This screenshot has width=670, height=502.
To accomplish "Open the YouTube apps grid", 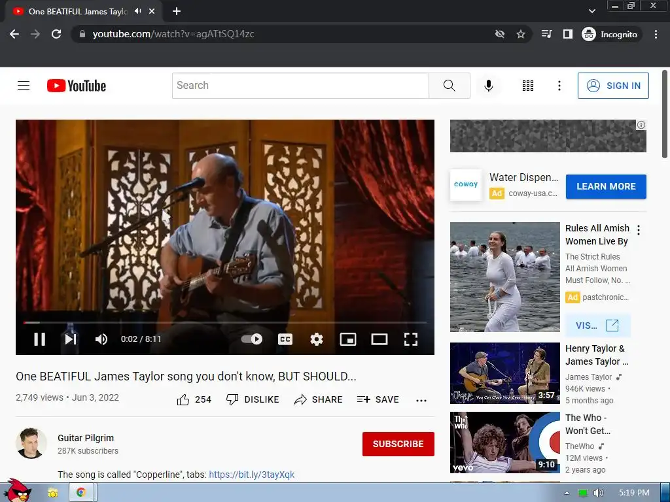I will pos(528,86).
